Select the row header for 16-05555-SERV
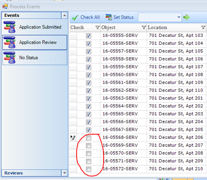Image resolution: width=207 pixels, height=180 pixels. pyautogui.click(x=73, y=36)
